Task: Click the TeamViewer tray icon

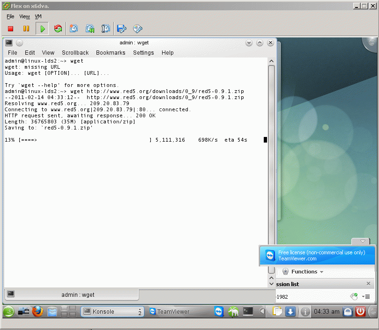Action: (x=219, y=311)
